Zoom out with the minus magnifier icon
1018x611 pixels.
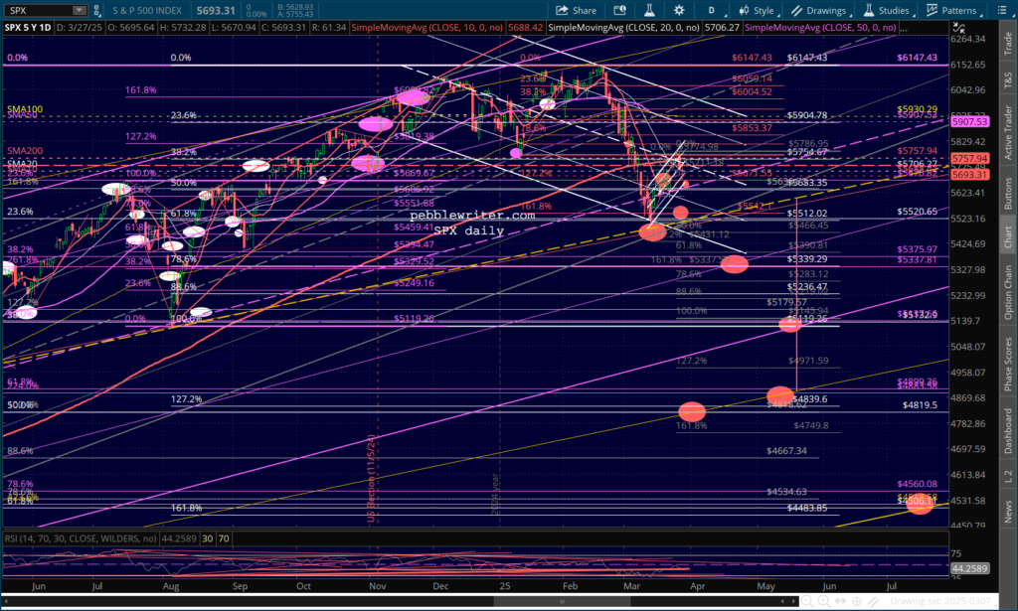pyautogui.click(x=807, y=601)
